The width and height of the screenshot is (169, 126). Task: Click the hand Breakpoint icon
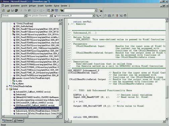125,15
